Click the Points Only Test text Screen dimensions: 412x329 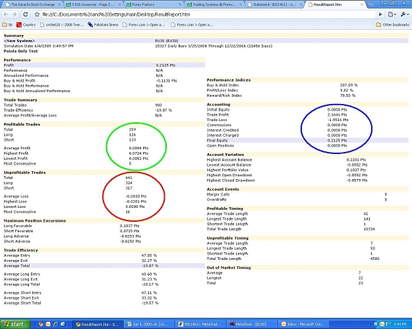20,51
